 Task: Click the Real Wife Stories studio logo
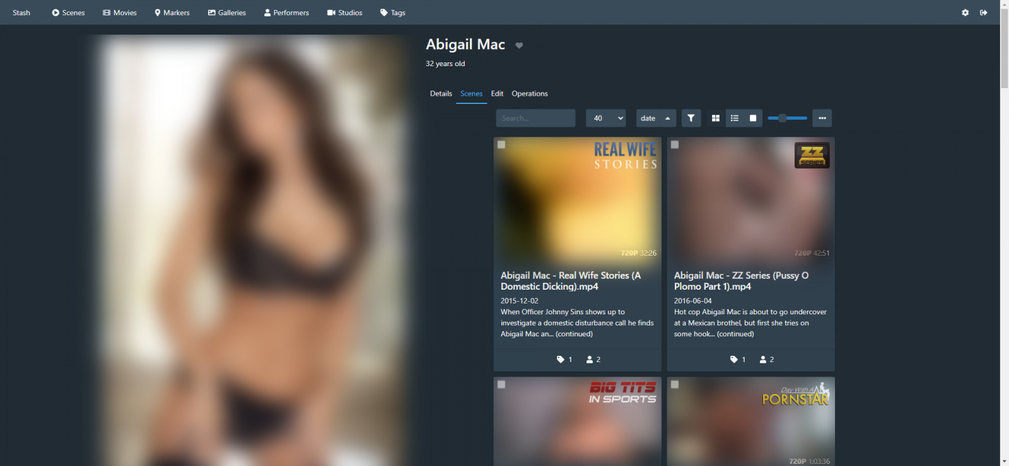[626, 156]
